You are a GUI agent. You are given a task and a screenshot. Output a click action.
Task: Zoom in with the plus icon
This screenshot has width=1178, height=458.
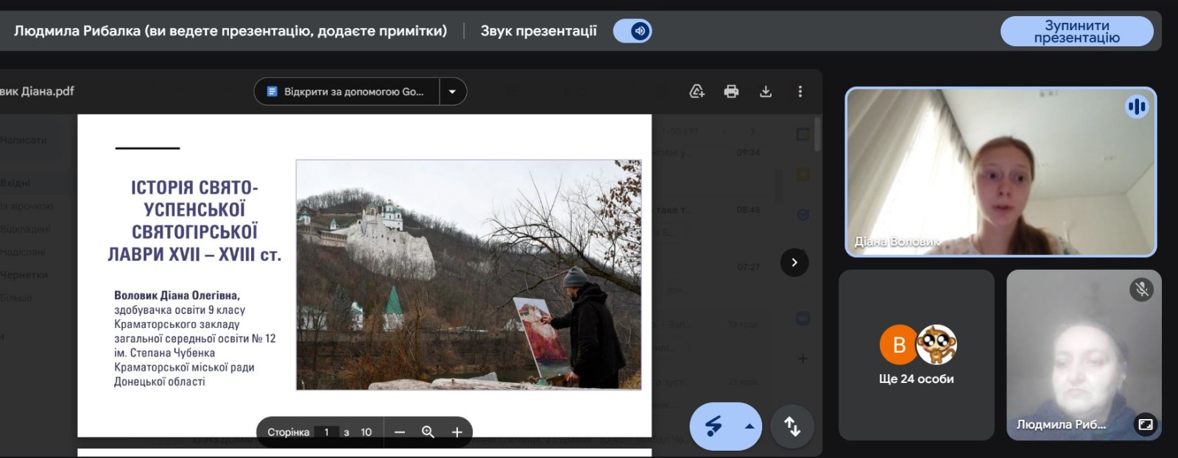tap(456, 432)
